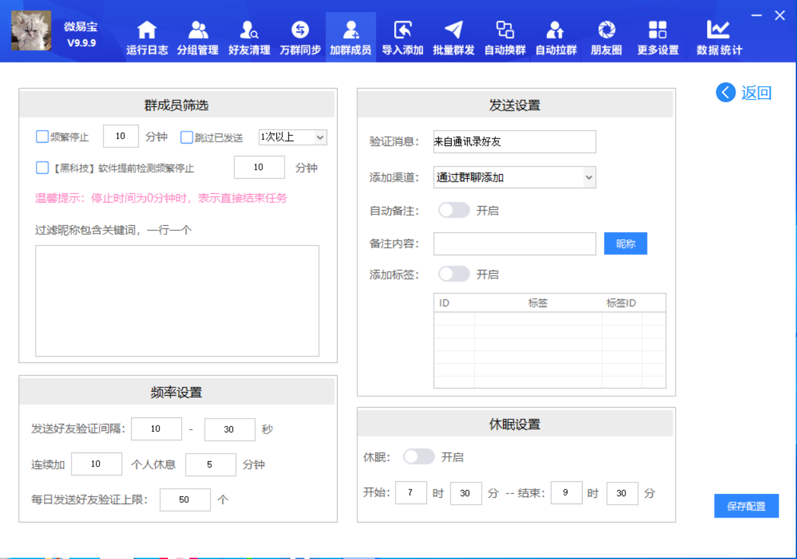797x559 pixels.
Task: Click the 保存配置 save button
Action: (x=746, y=505)
